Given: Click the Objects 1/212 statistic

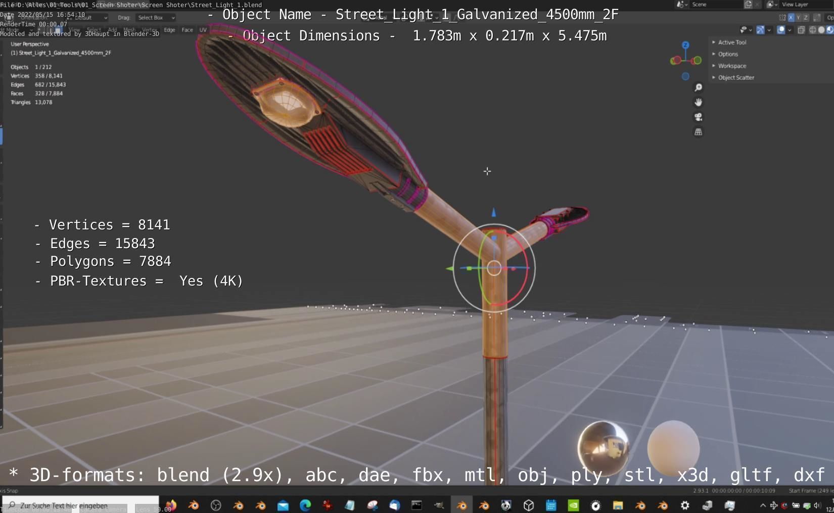Looking at the screenshot, I should tap(31, 67).
